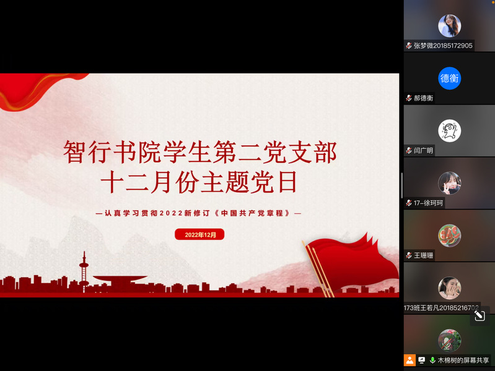Click the bottom avatar with muted mic overlay
This screenshot has width=495, height=371.
pos(450,340)
